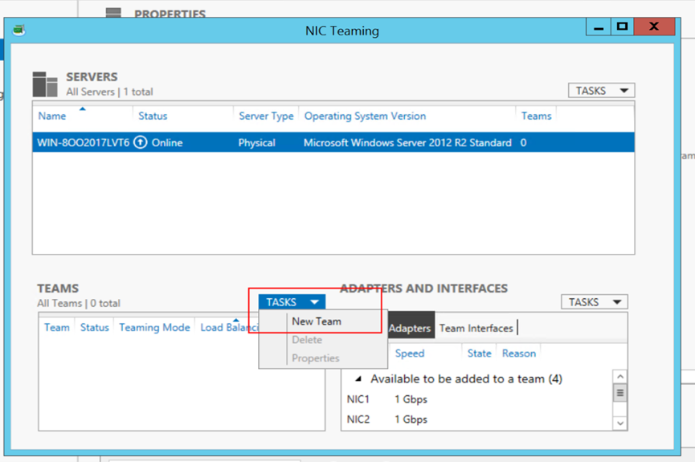This screenshot has height=462, width=695.
Task: Collapse the Teams TASKS dropdown button
Action: tap(292, 302)
